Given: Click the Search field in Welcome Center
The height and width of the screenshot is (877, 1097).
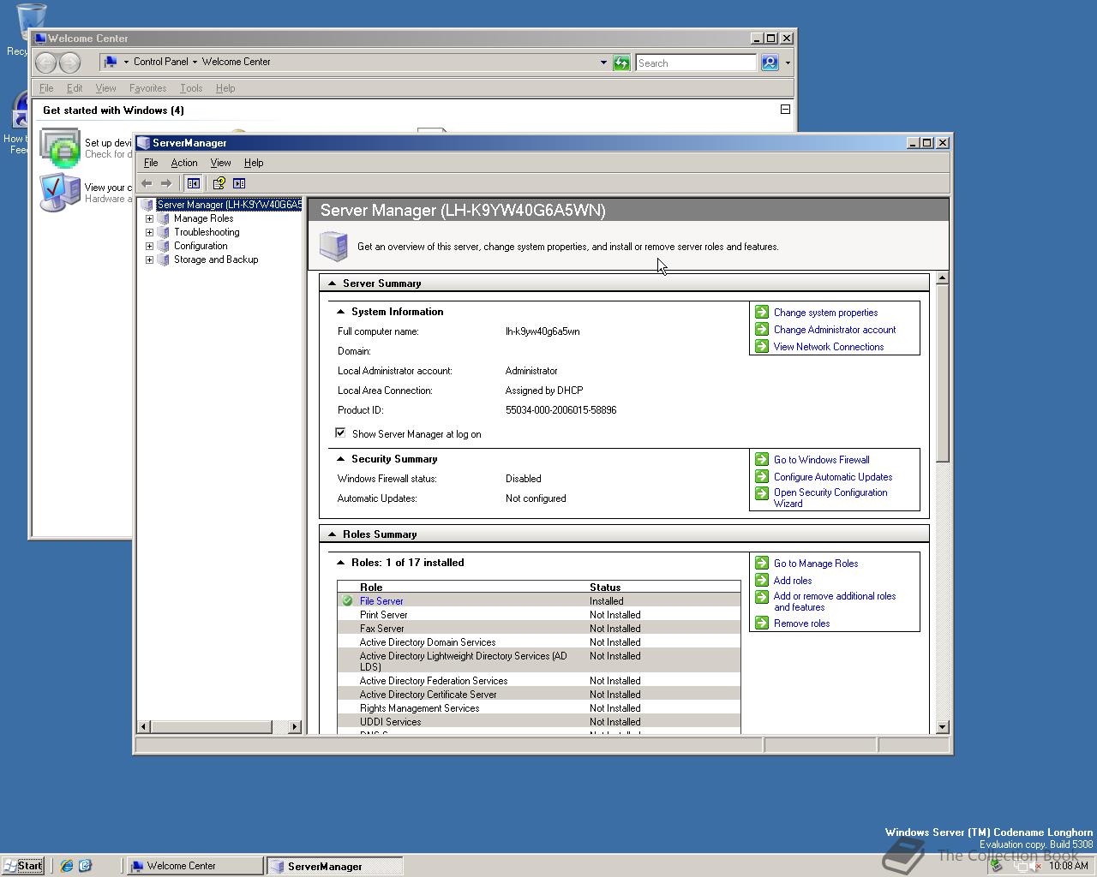Looking at the screenshot, I should click(x=695, y=63).
